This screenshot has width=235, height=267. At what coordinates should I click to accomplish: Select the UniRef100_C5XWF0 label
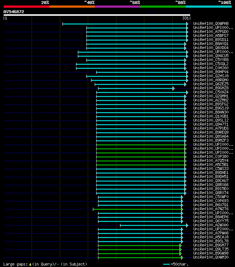coord(211,197)
